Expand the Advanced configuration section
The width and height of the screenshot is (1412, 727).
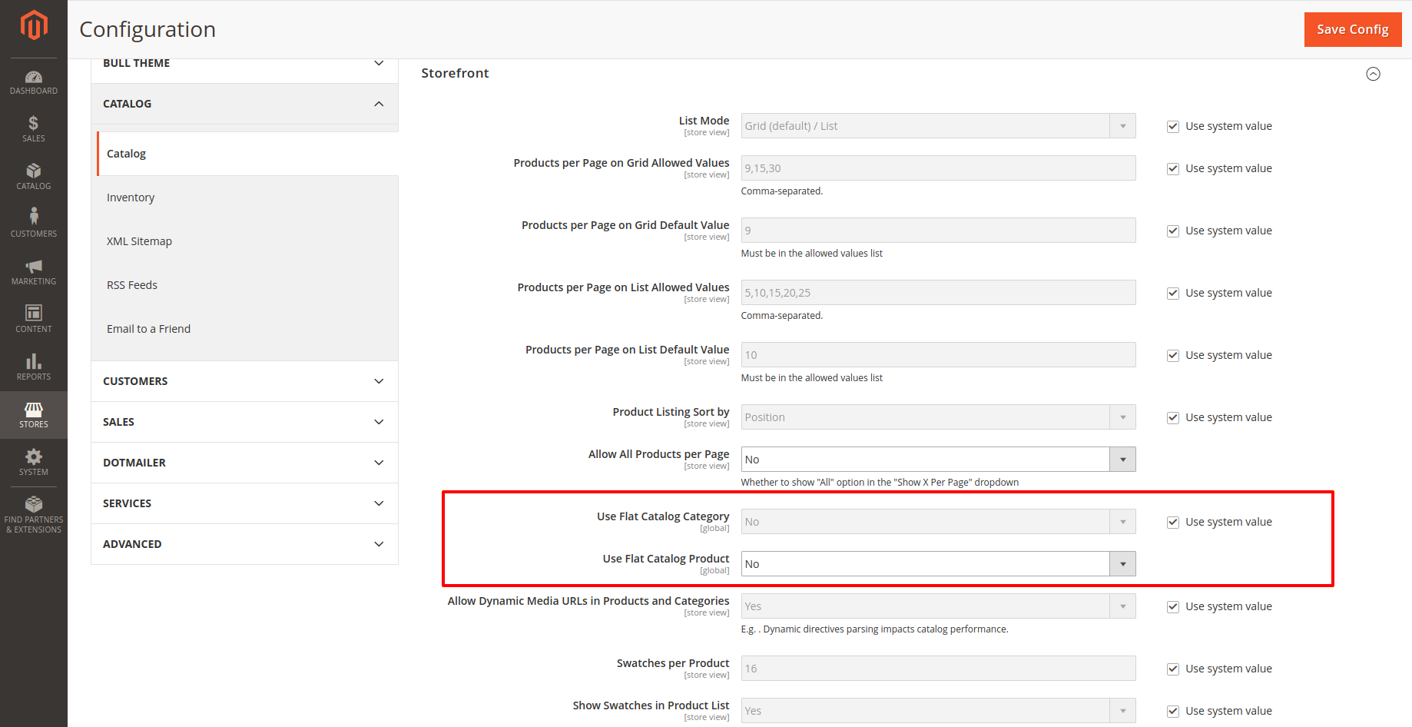pyautogui.click(x=244, y=544)
